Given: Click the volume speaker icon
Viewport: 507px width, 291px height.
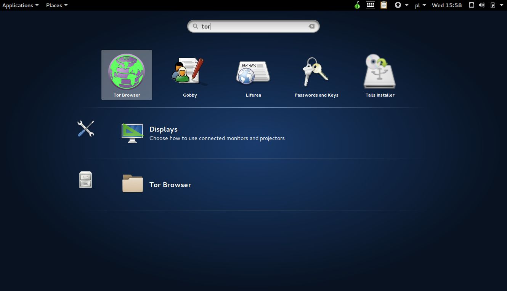Looking at the screenshot, I should click(482, 5).
